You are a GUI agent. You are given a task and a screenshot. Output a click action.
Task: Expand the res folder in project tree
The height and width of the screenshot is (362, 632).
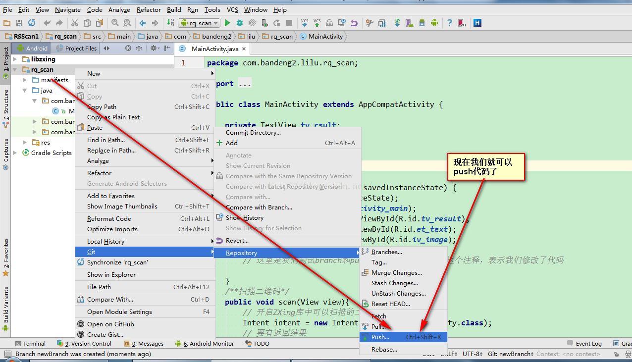pyautogui.click(x=25, y=143)
